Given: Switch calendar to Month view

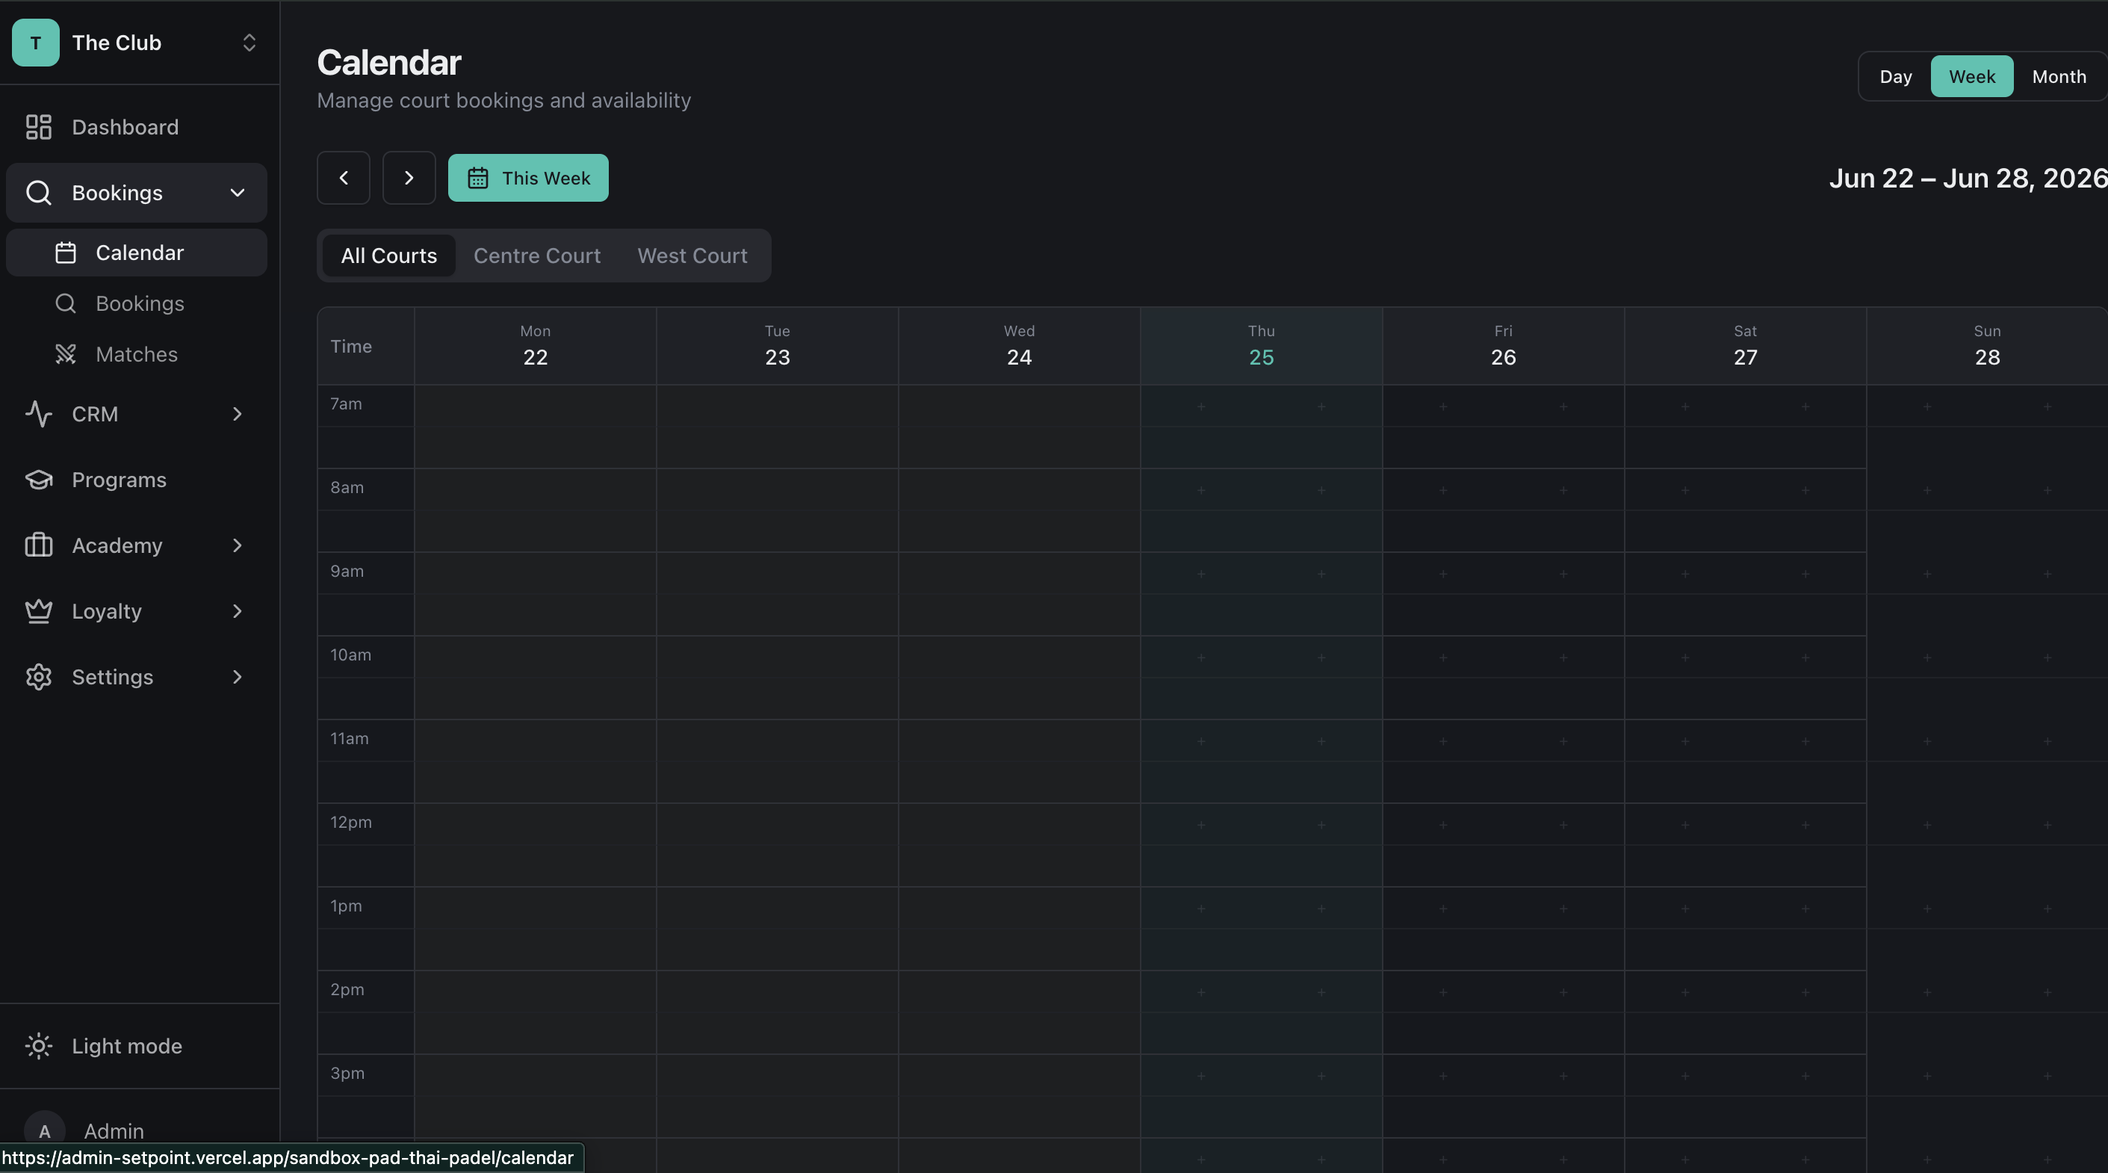Looking at the screenshot, I should coord(2059,76).
